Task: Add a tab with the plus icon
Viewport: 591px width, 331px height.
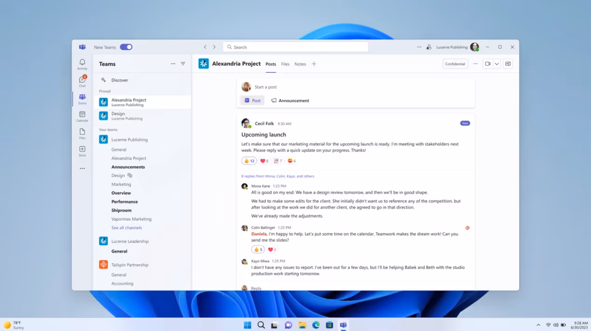Action: coord(314,64)
